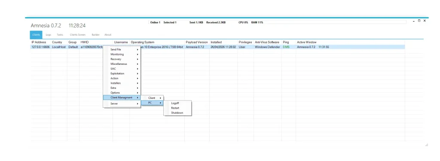Click the 11:28:24 clock in the title
440x161 pixels.
(x=77, y=25)
